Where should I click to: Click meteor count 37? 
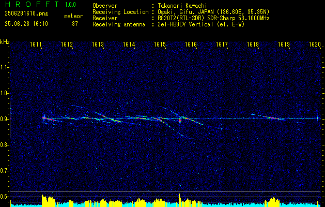click(x=75, y=24)
